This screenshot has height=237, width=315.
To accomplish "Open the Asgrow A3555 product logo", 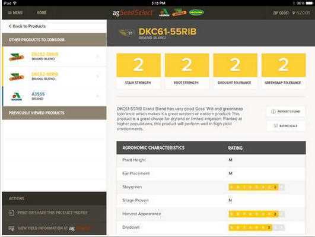I will click(17, 96).
